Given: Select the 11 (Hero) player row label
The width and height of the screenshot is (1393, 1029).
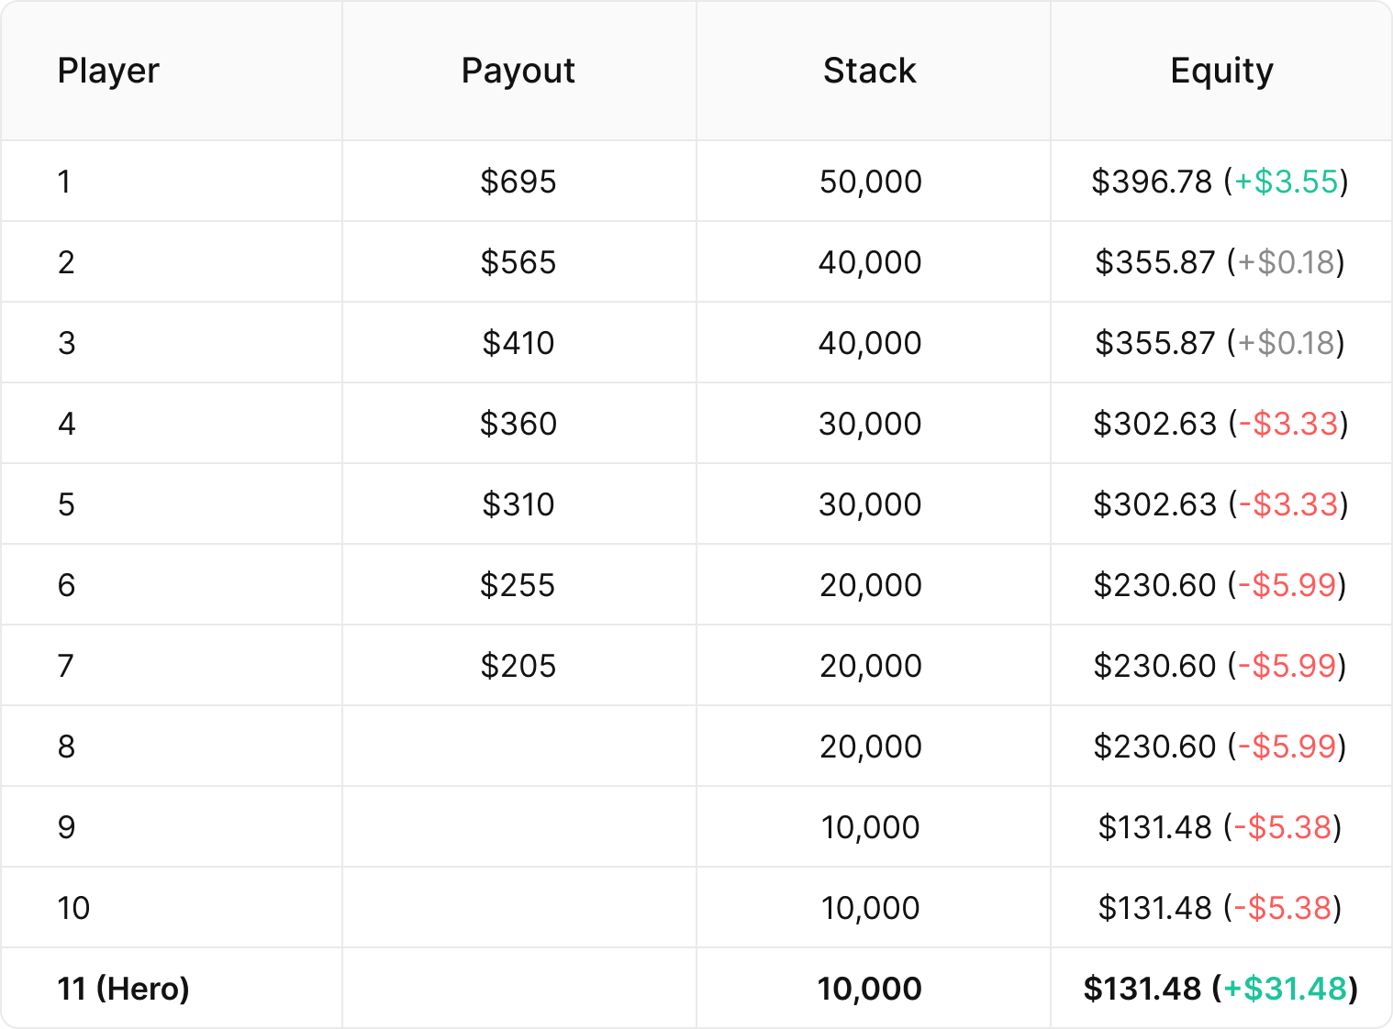Looking at the screenshot, I should click(x=123, y=989).
